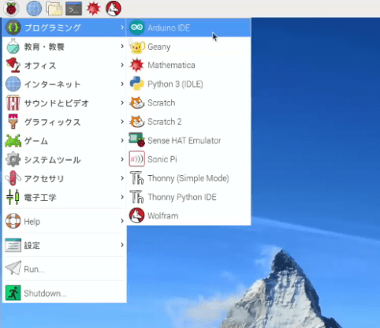The image size is (380, 328).
Task: Click the システムツール gear icon
Action: point(13,159)
